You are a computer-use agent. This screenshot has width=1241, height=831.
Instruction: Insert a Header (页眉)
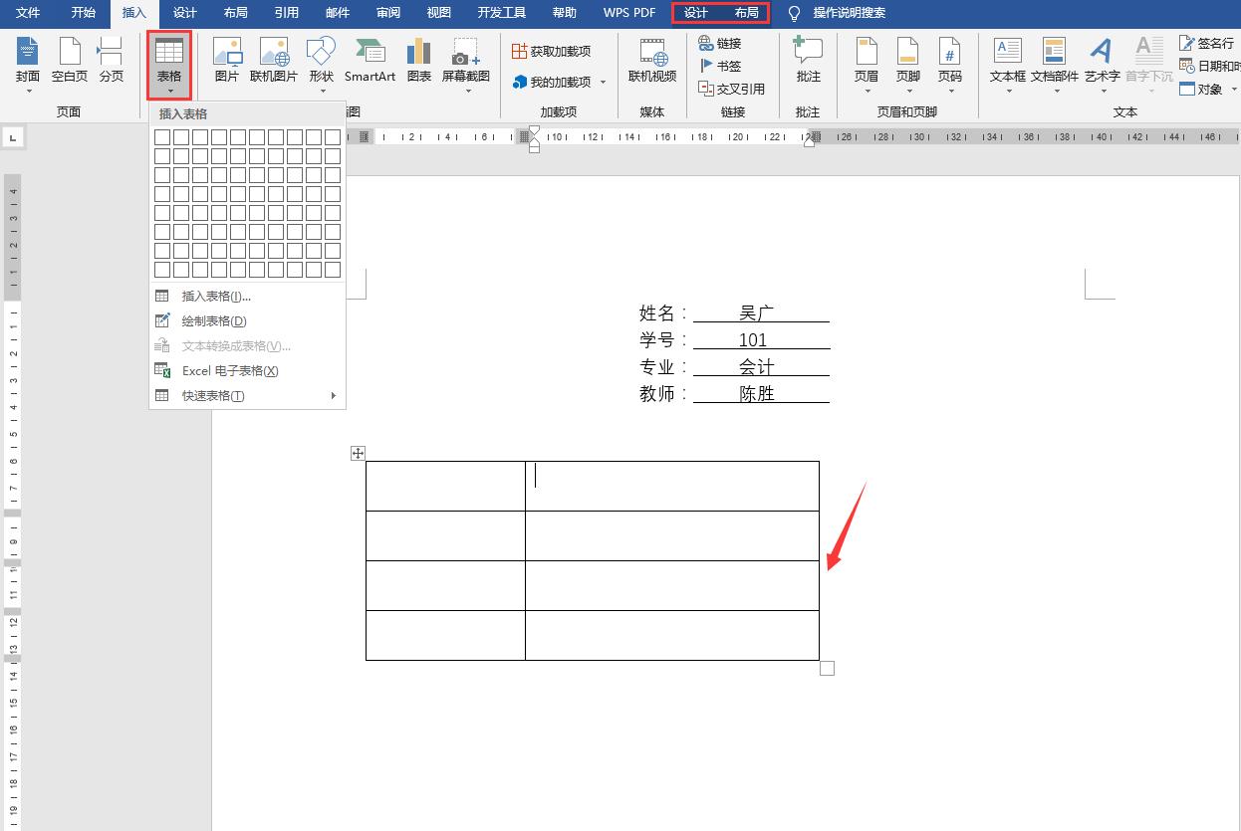(866, 62)
